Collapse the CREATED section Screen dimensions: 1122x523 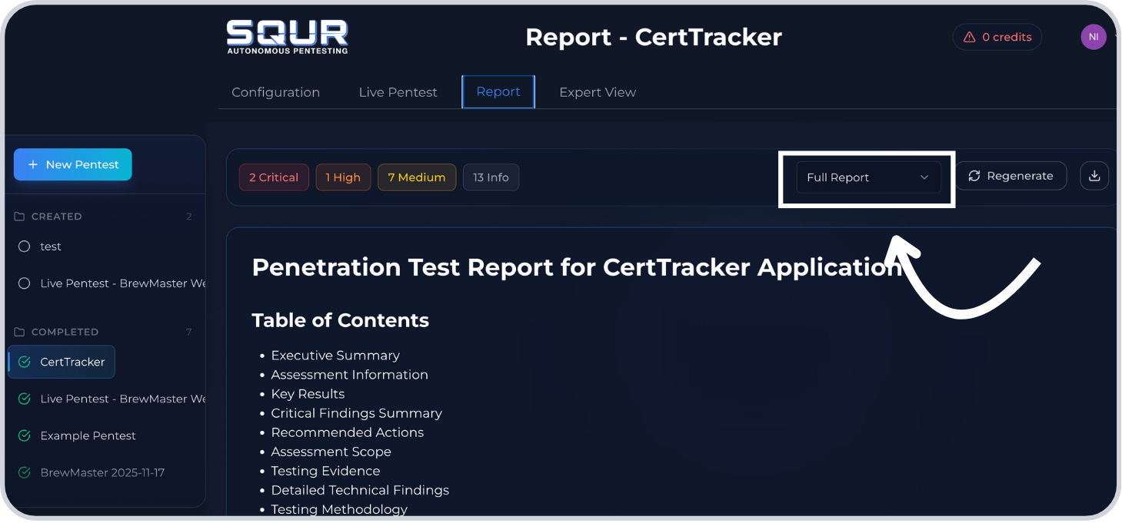[58, 216]
